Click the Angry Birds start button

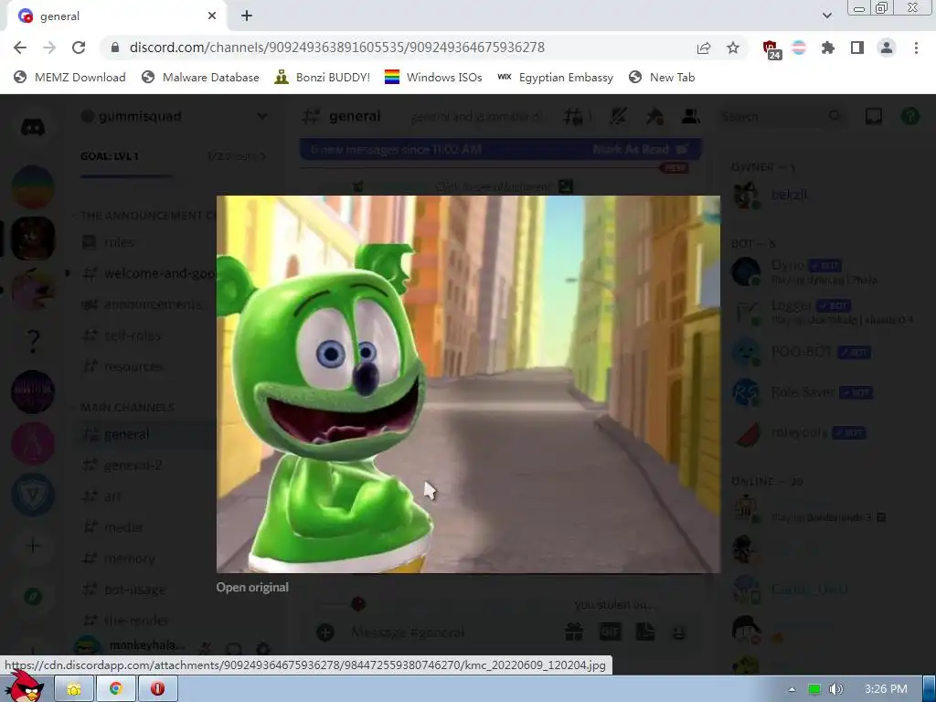click(24, 687)
